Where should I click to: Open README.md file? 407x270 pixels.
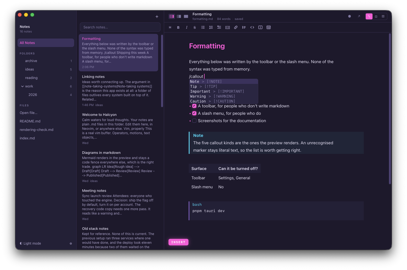tap(30, 121)
